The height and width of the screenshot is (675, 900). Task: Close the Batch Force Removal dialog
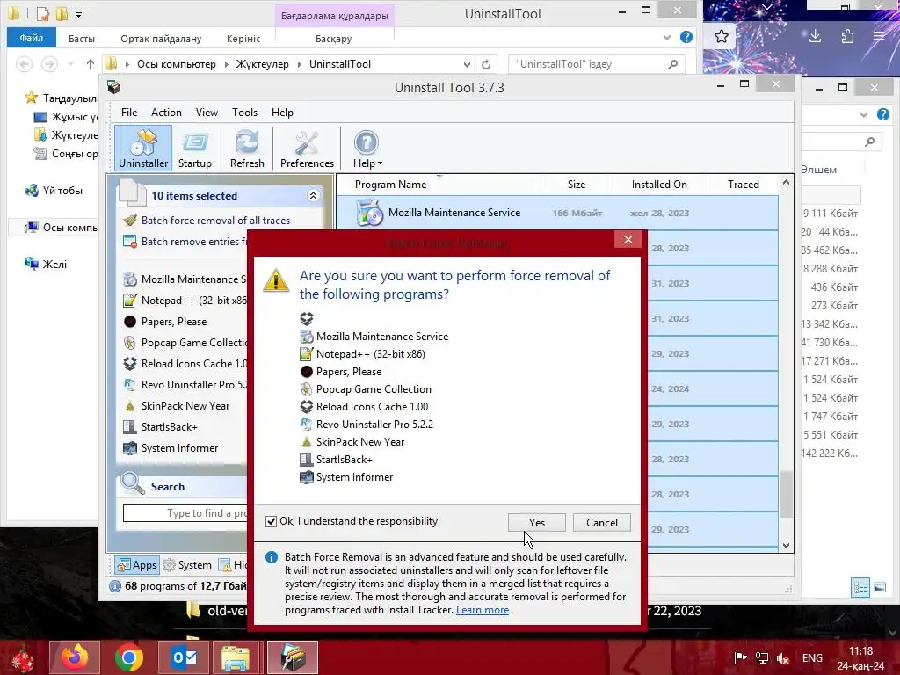tap(628, 239)
